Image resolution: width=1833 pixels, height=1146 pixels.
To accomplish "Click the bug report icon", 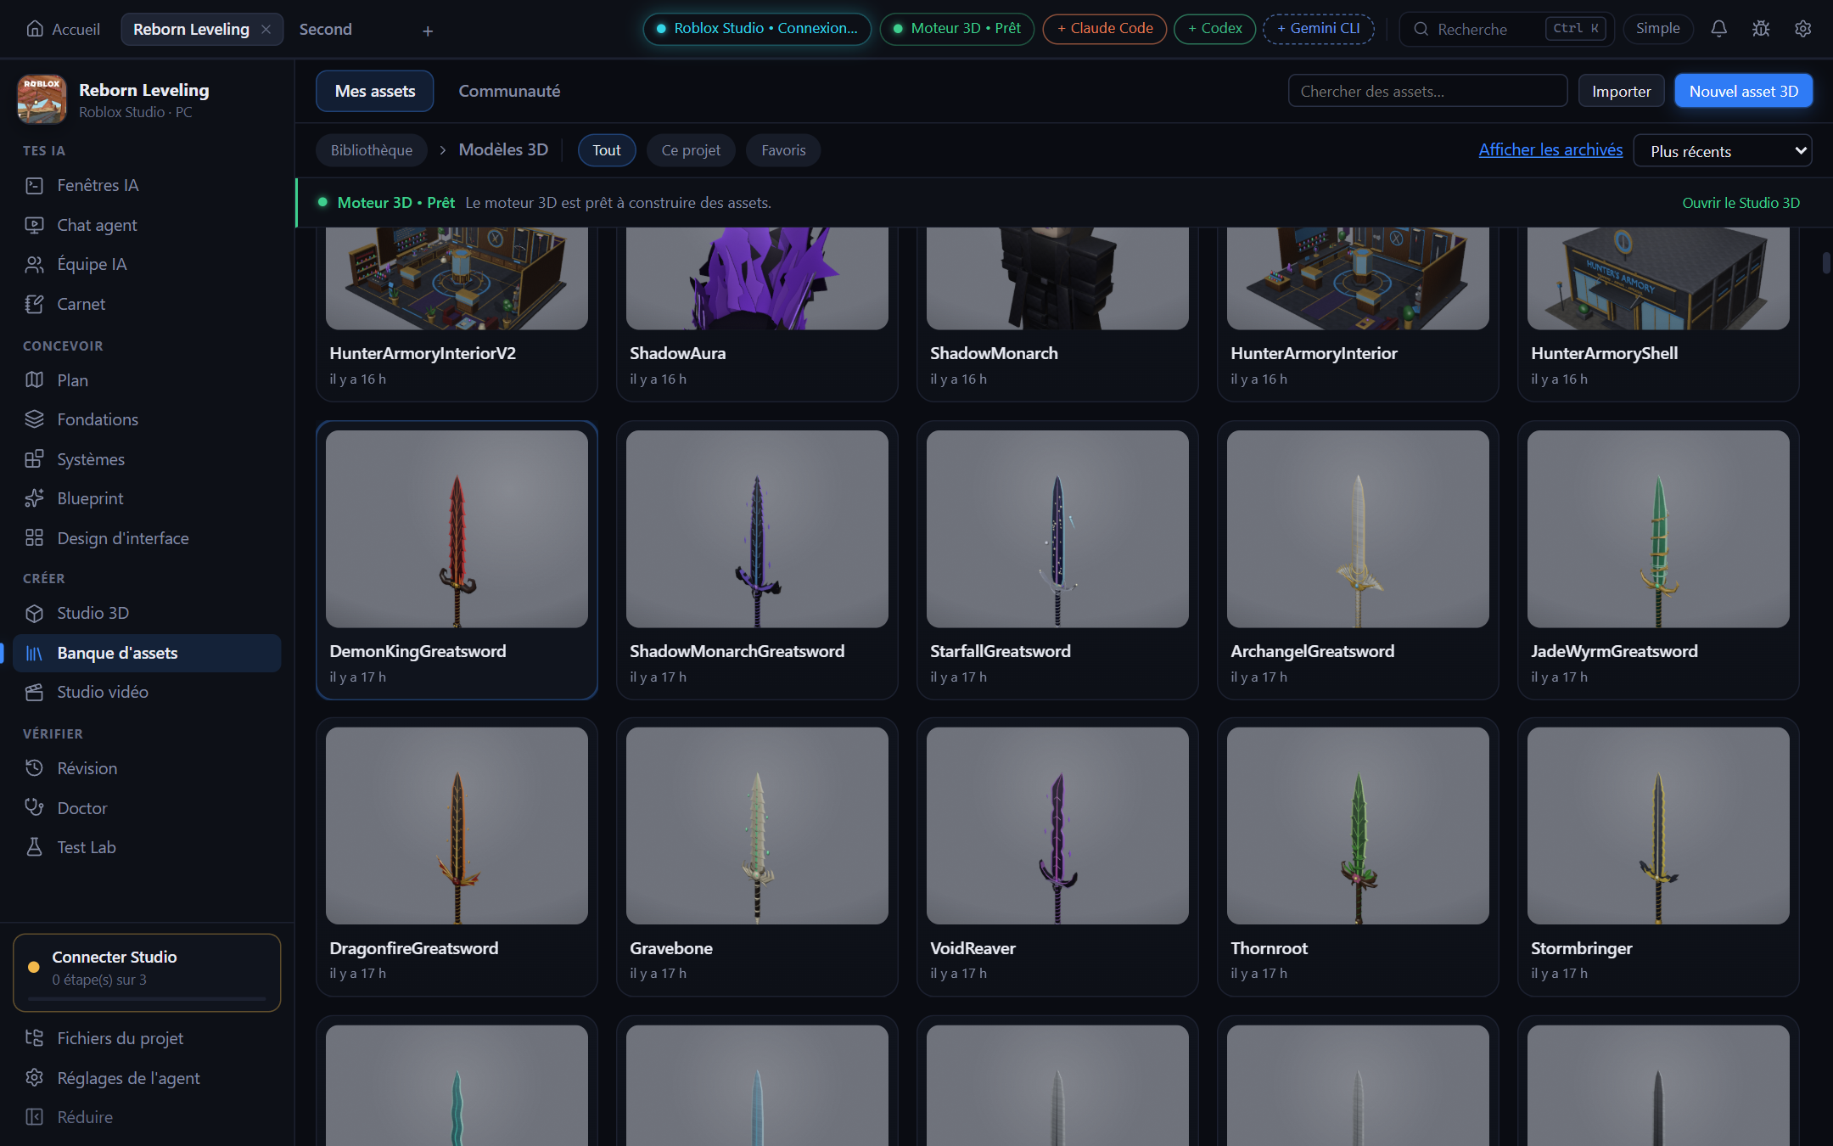I will [x=1761, y=29].
